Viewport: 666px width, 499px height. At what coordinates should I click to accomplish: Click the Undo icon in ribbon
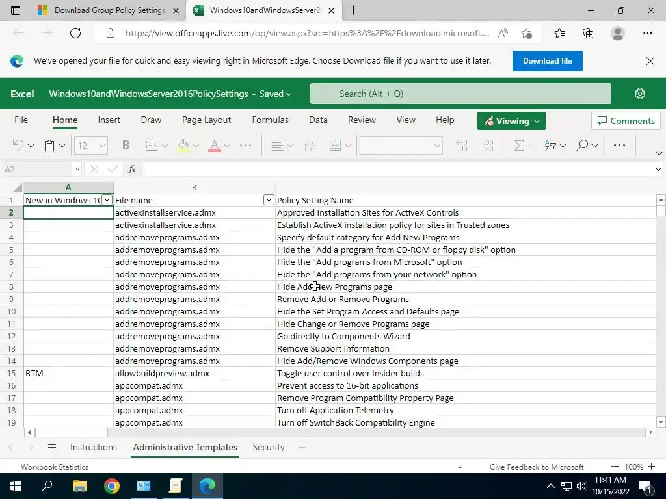[x=18, y=146]
